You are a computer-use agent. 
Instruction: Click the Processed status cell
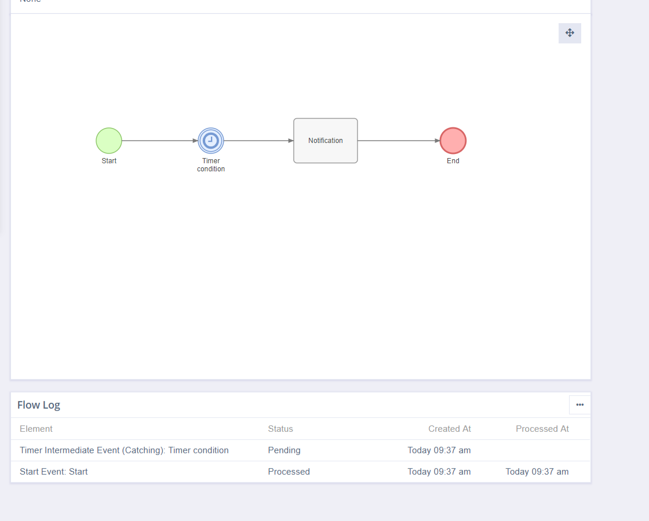[289, 472]
